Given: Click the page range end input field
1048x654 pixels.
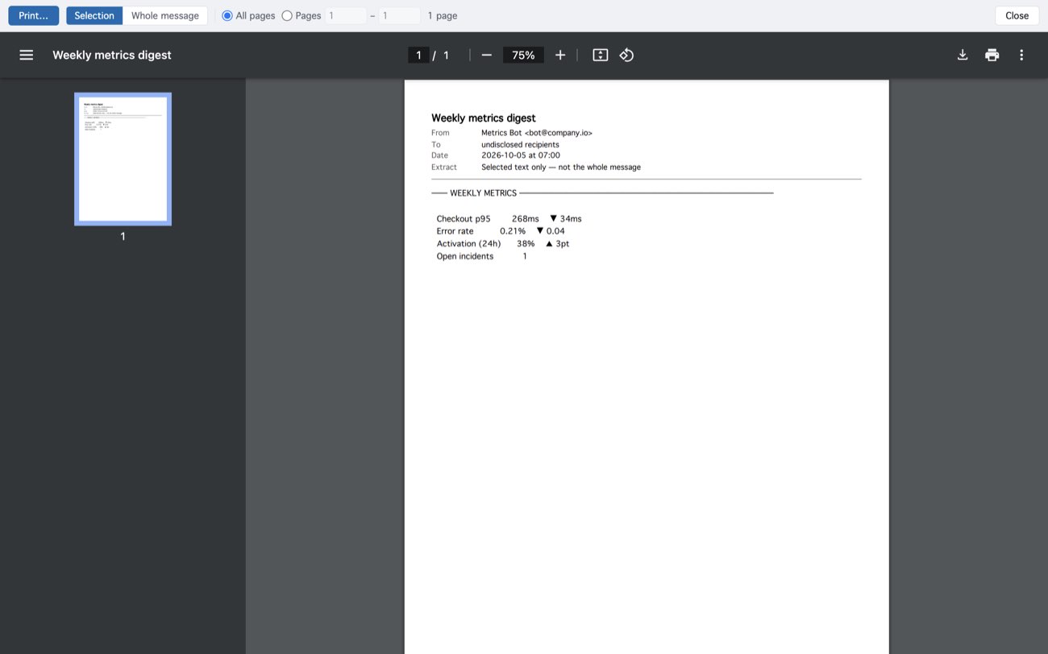Looking at the screenshot, I should [x=400, y=15].
